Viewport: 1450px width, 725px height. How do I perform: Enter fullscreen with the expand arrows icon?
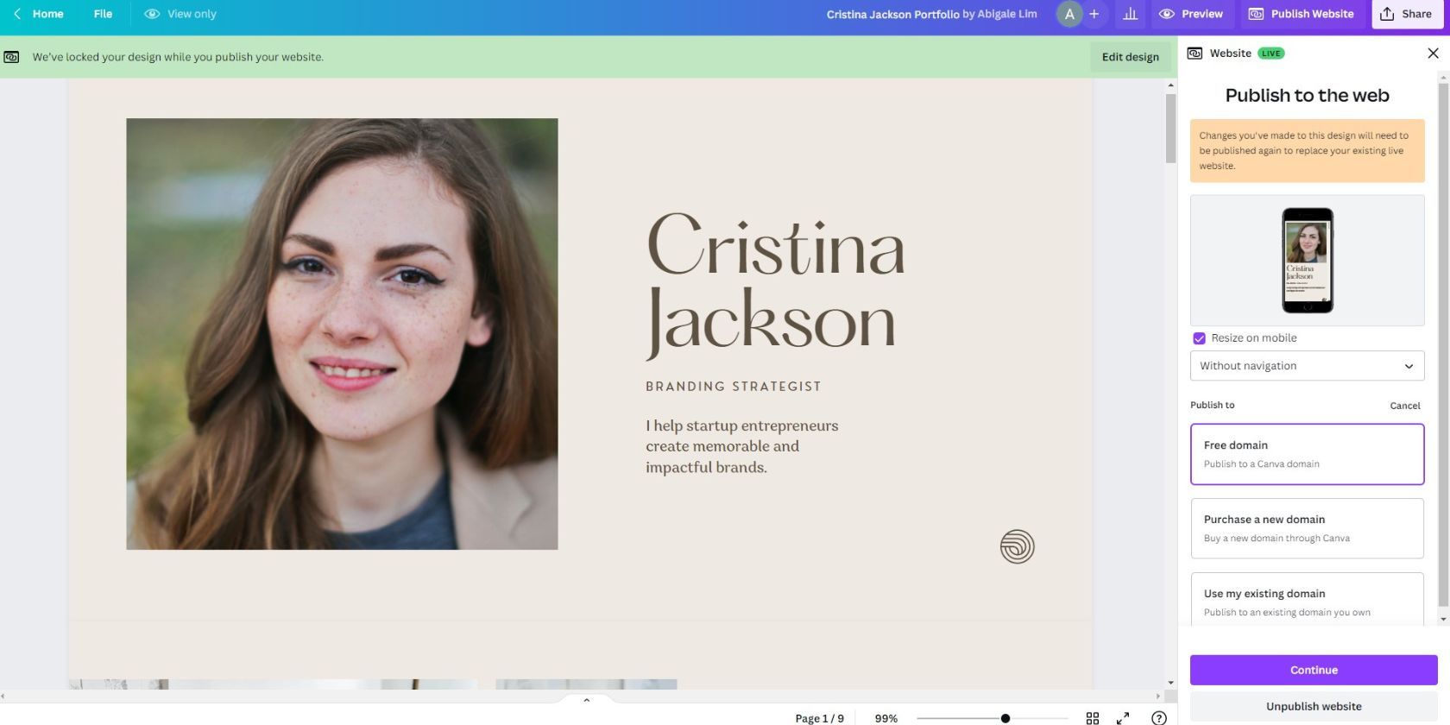point(1123,718)
